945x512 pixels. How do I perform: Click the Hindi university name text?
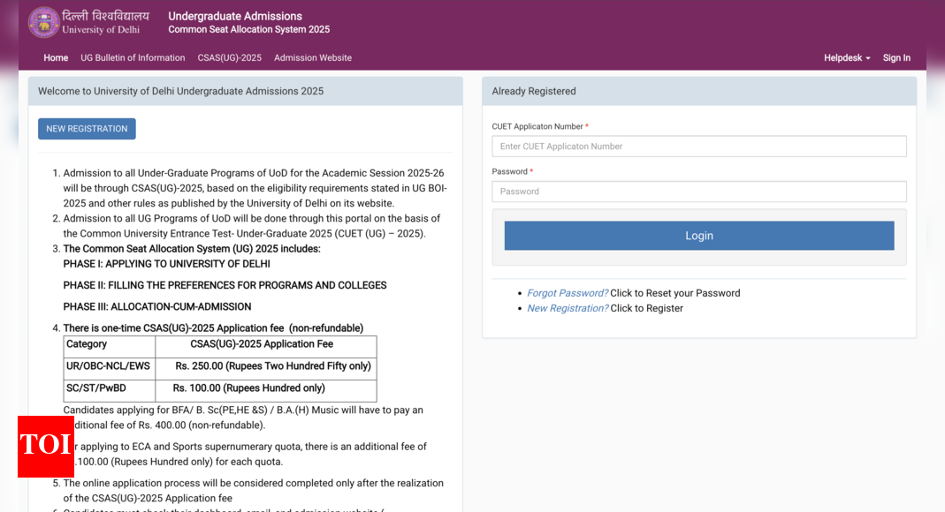pos(105,16)
